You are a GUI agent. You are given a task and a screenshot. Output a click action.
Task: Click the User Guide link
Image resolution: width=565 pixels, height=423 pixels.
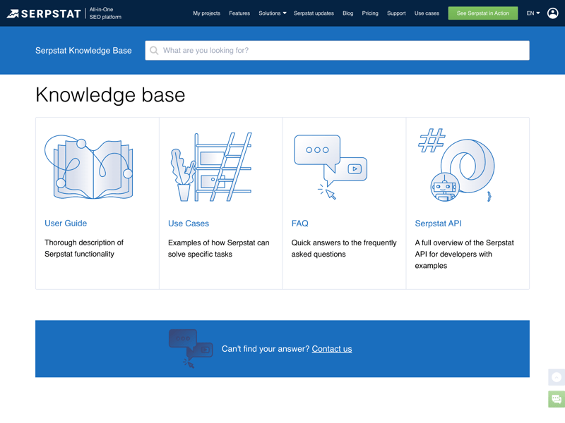[x=66, y=223]
